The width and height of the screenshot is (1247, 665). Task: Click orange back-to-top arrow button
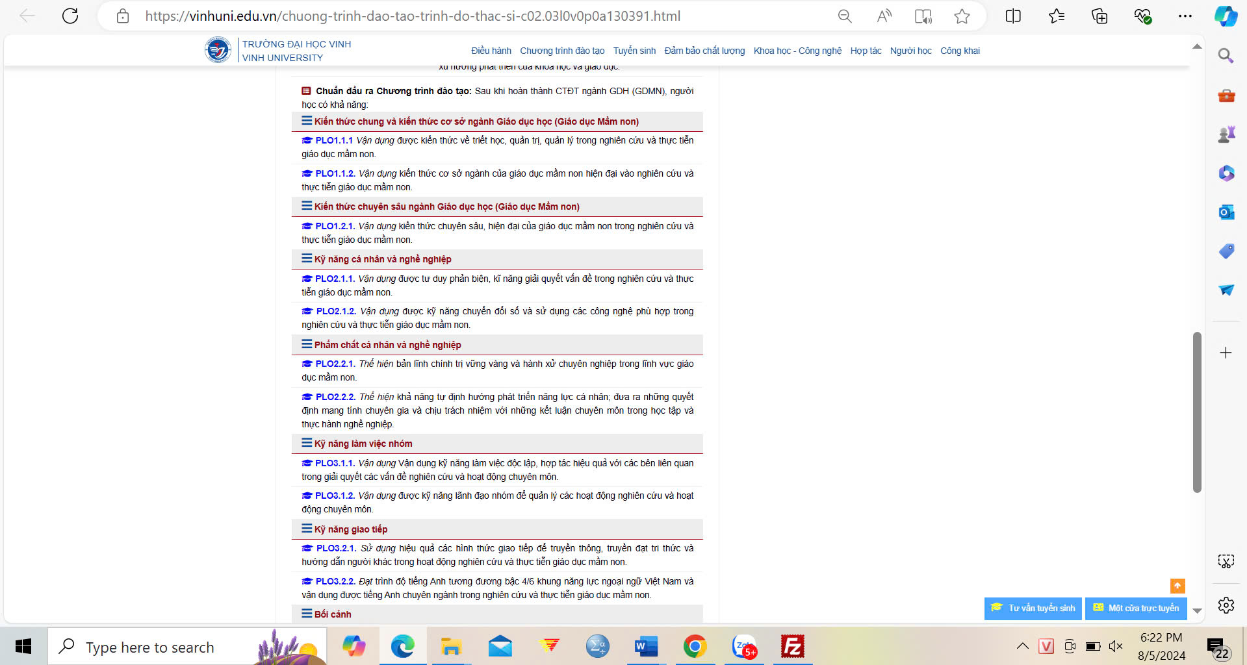click(1177, 586)
